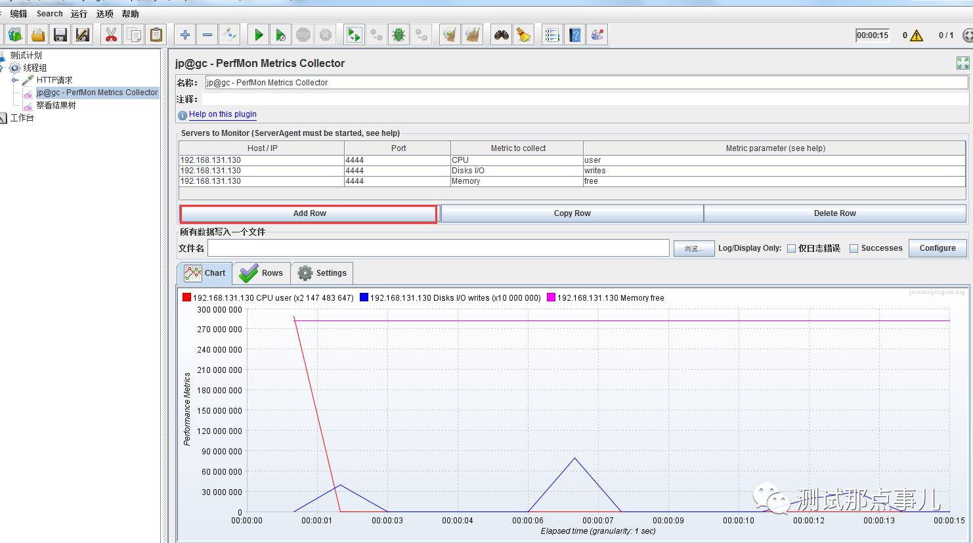This screenshot has width=973, height=543.
Task: Click the yellow warning triangle icon
Action: pos(917,35)
